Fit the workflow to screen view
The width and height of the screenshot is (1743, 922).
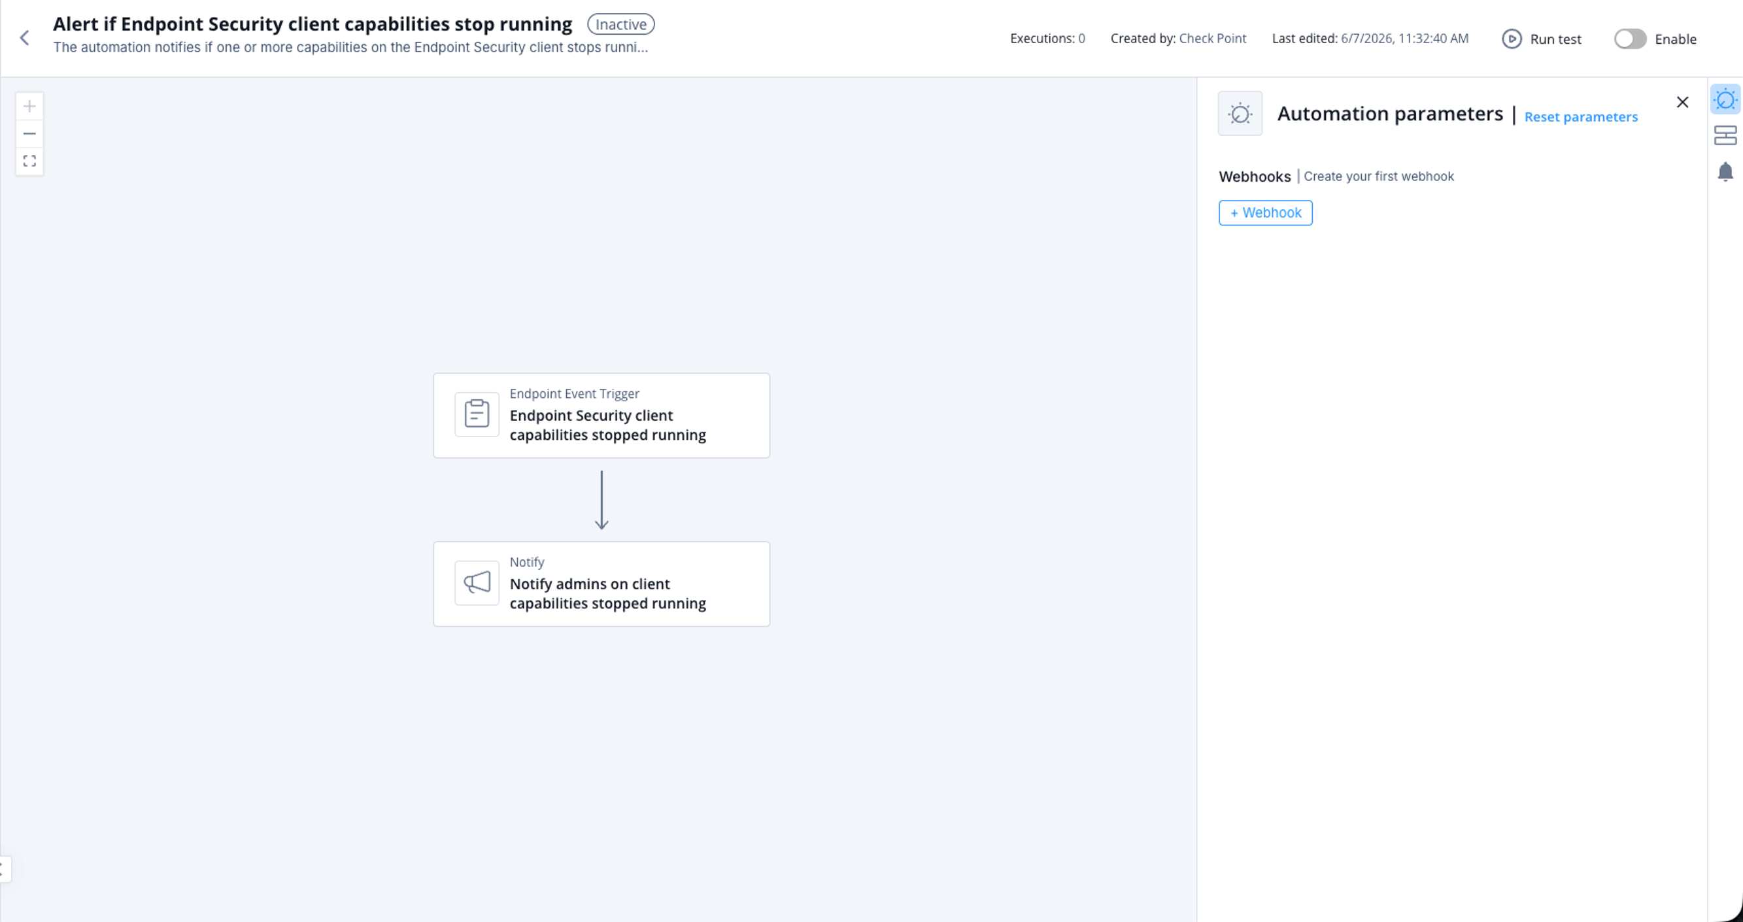click(30, 161)
